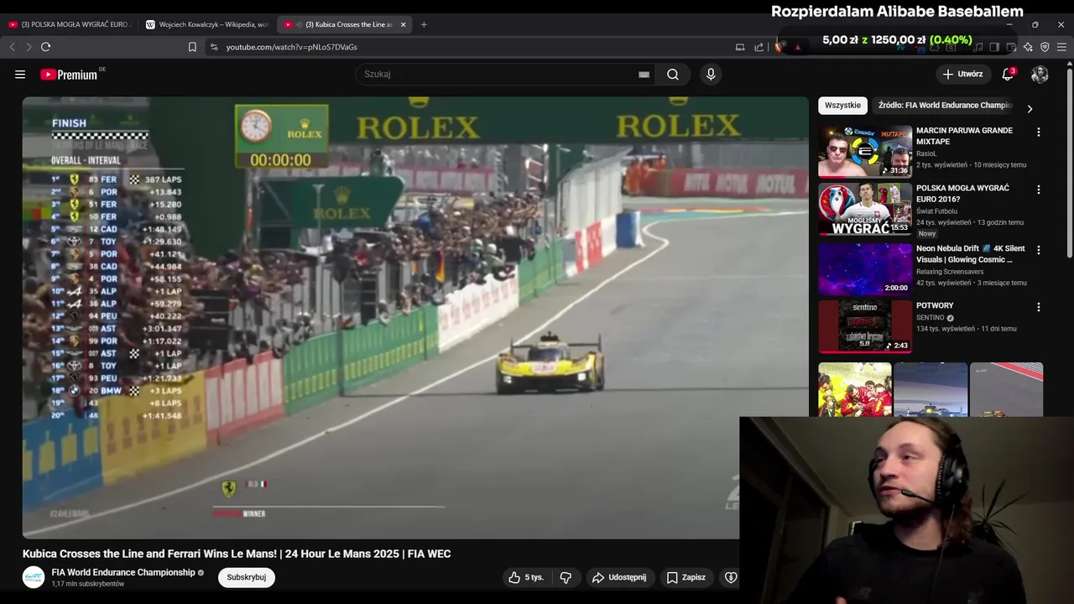The image size is (1074, 604).
Task: Open the YouTube hamburger guide menu
Action: [20, 74]
